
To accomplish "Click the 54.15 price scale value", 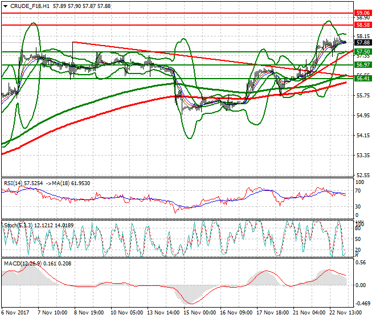I will click(x=363, y=136).
